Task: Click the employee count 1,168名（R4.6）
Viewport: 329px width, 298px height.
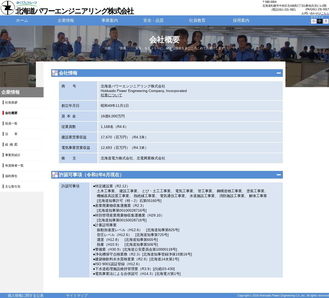Action: click(114, 127)
